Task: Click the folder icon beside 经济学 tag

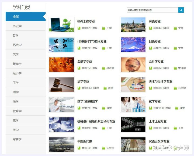Action: click(x=104, y=68)
